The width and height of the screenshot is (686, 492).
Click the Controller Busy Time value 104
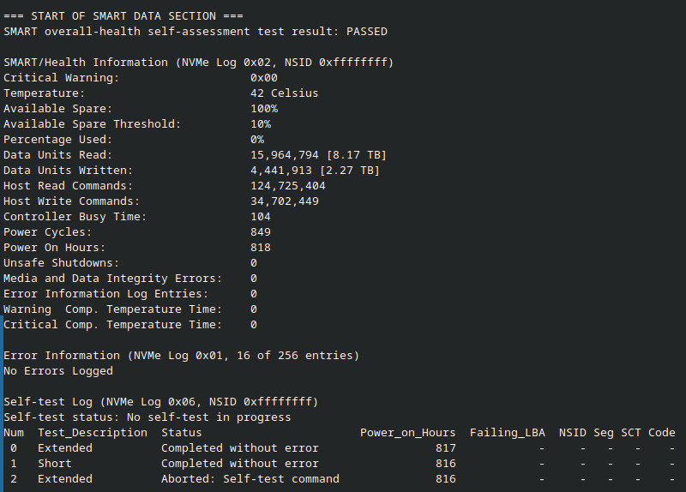261,217
